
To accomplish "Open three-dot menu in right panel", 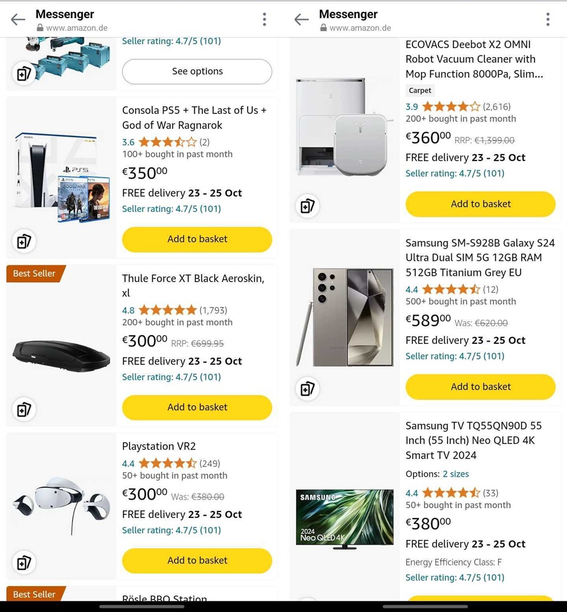I will [x=548, y=19].
